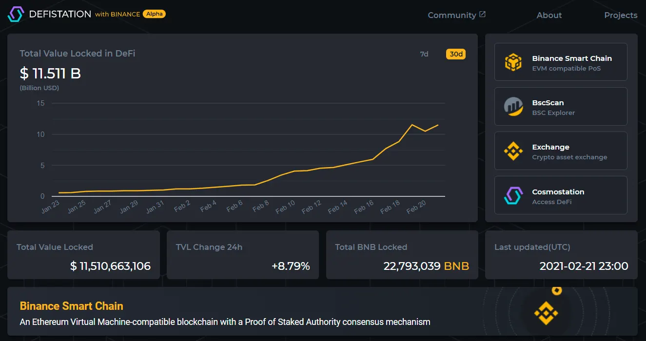Select the 30d chart range
646x341 pixels.
point(456,54)
